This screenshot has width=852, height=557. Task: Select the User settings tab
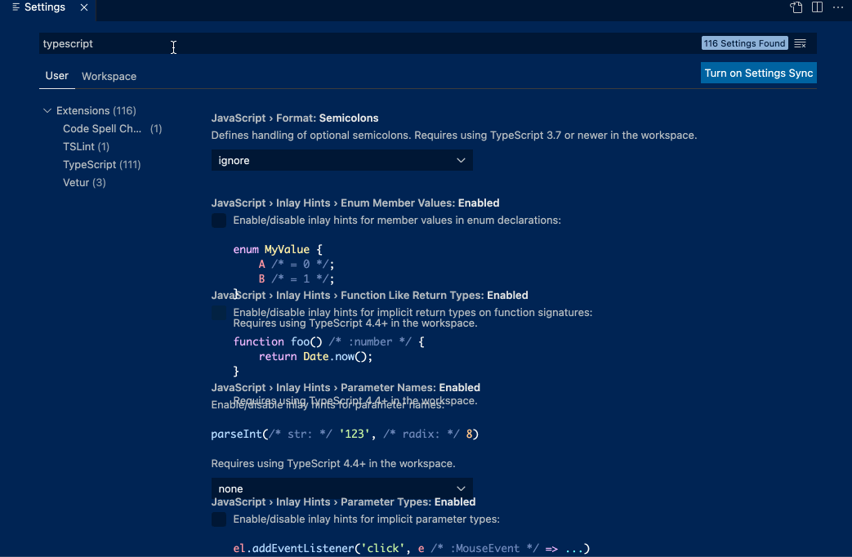[x=56, y=76]
